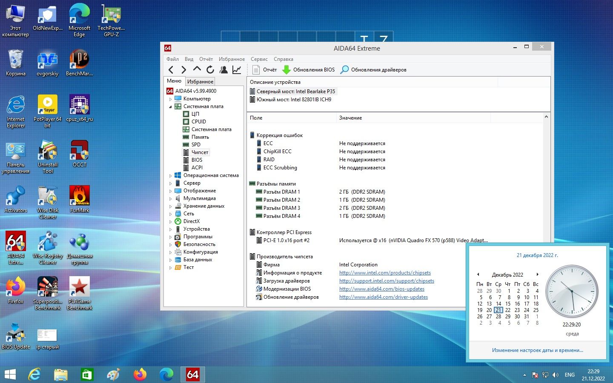
Task: Open the support.intel.com chipsets link
Action: coord(387,281)
